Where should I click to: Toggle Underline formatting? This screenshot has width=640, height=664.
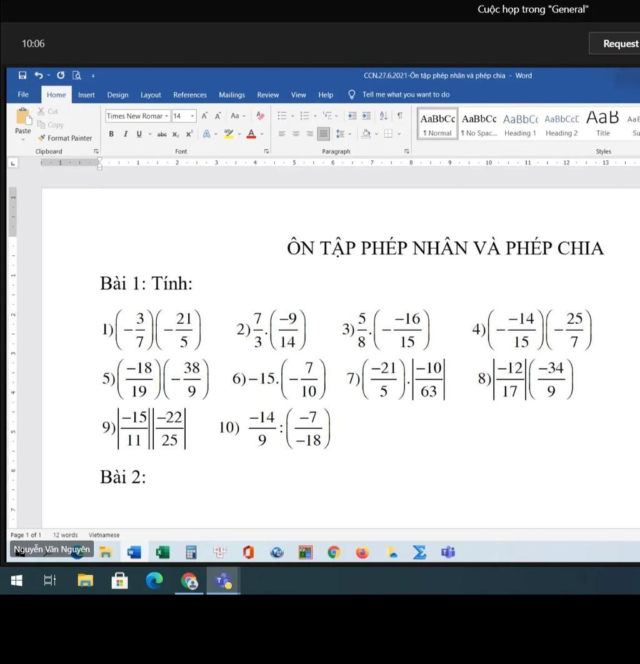pos(139,134)
